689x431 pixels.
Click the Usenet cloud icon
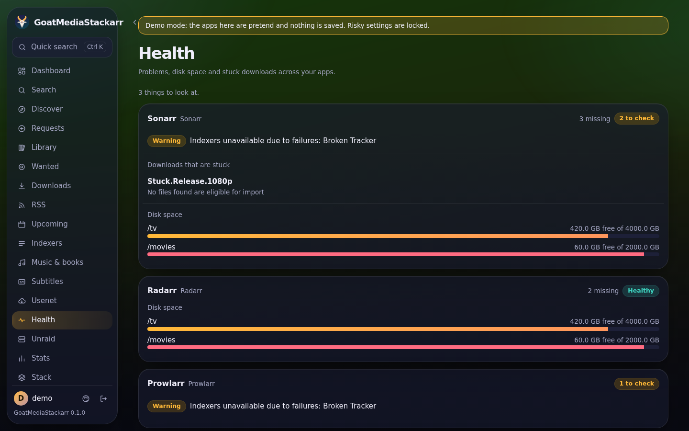pyautogui.click(x=22, y=301)
